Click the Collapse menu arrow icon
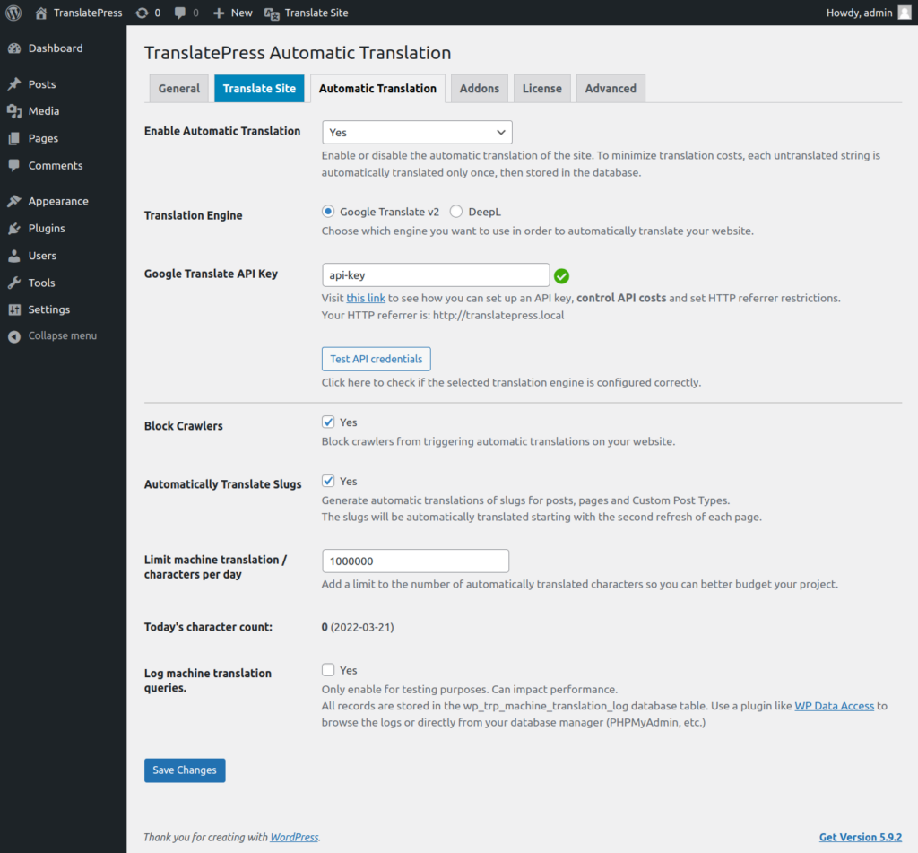Image resolution: width=918 pixels, height=853 pixels. coord(13,336)
